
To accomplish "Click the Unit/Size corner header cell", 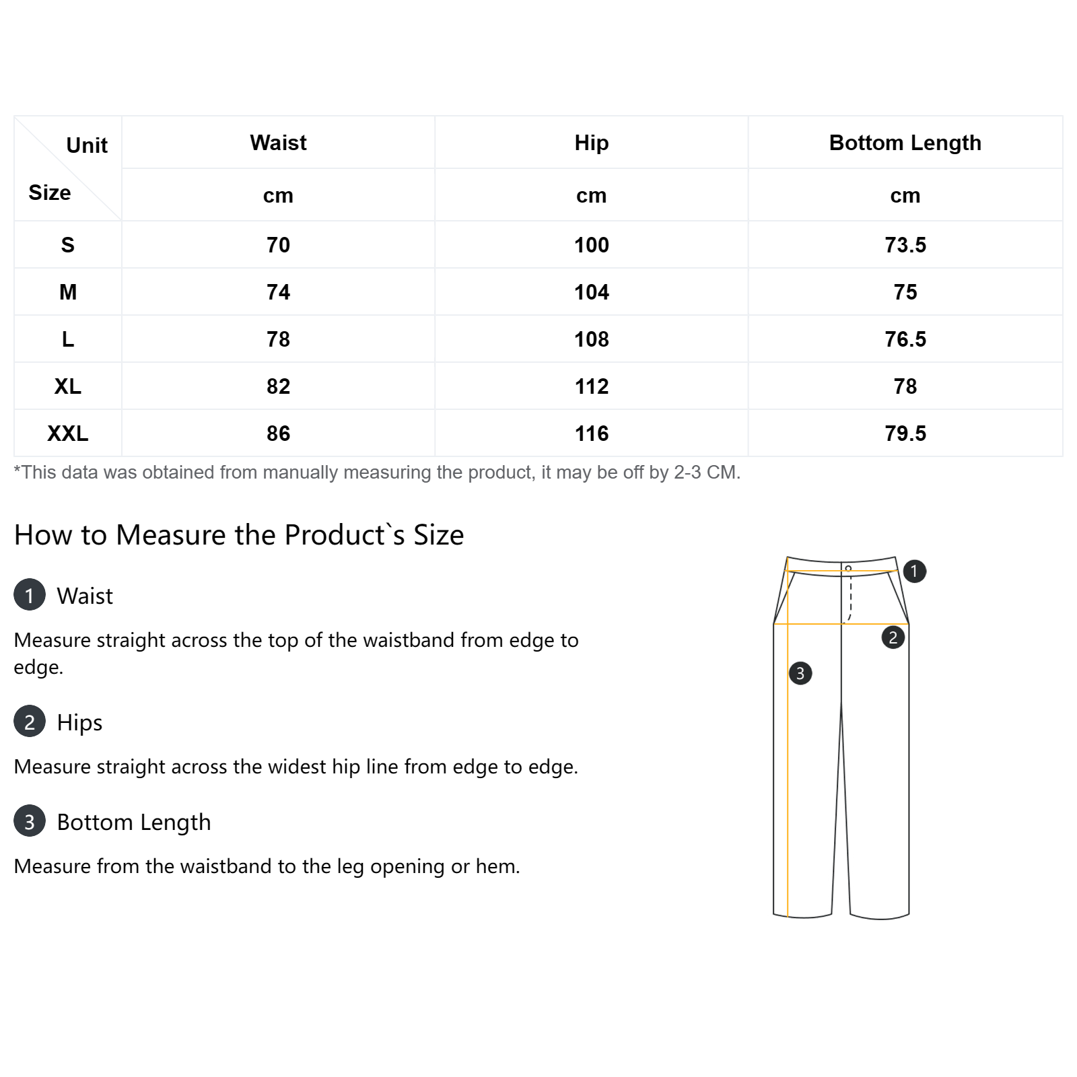I will 68,168.
